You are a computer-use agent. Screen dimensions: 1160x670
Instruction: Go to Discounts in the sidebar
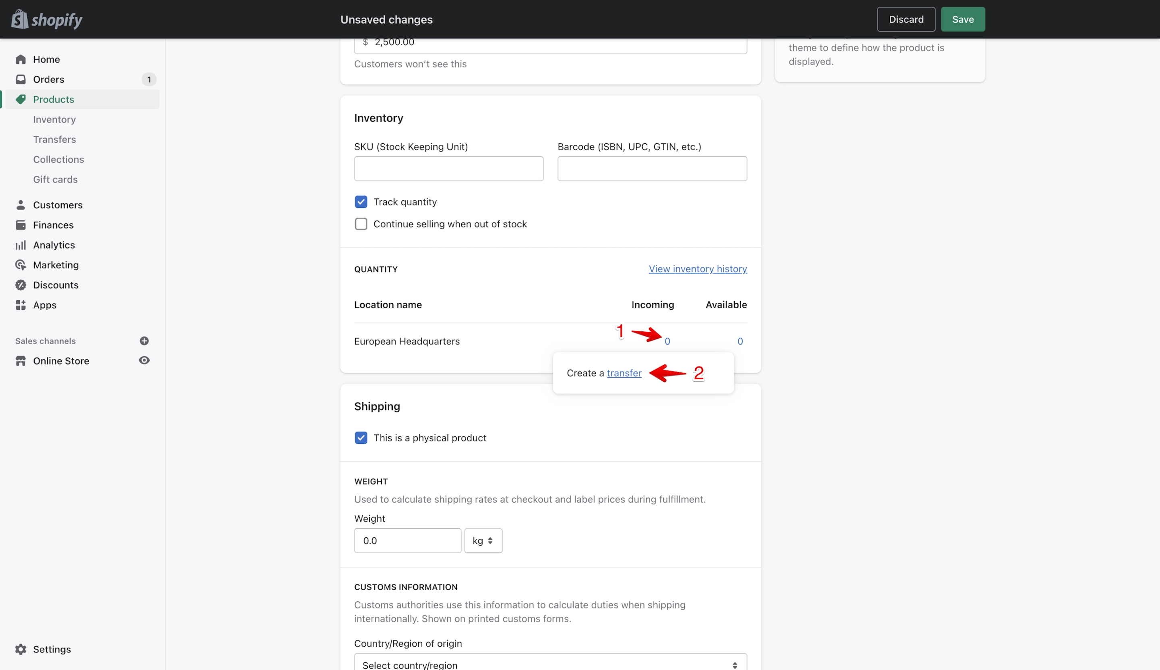(56, 285)
